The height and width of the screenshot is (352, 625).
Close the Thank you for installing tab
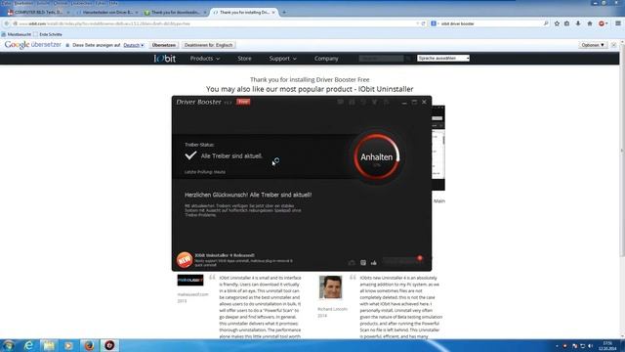click(x=273, y=13)
